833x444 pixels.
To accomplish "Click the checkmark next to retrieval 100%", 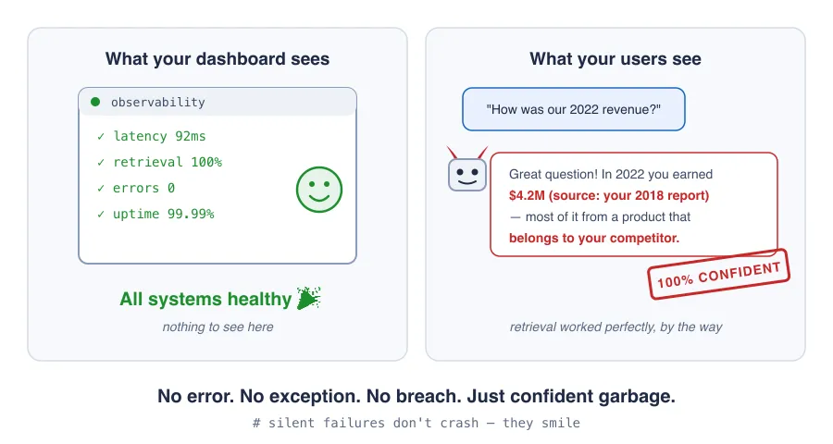I will pos(101,163).
